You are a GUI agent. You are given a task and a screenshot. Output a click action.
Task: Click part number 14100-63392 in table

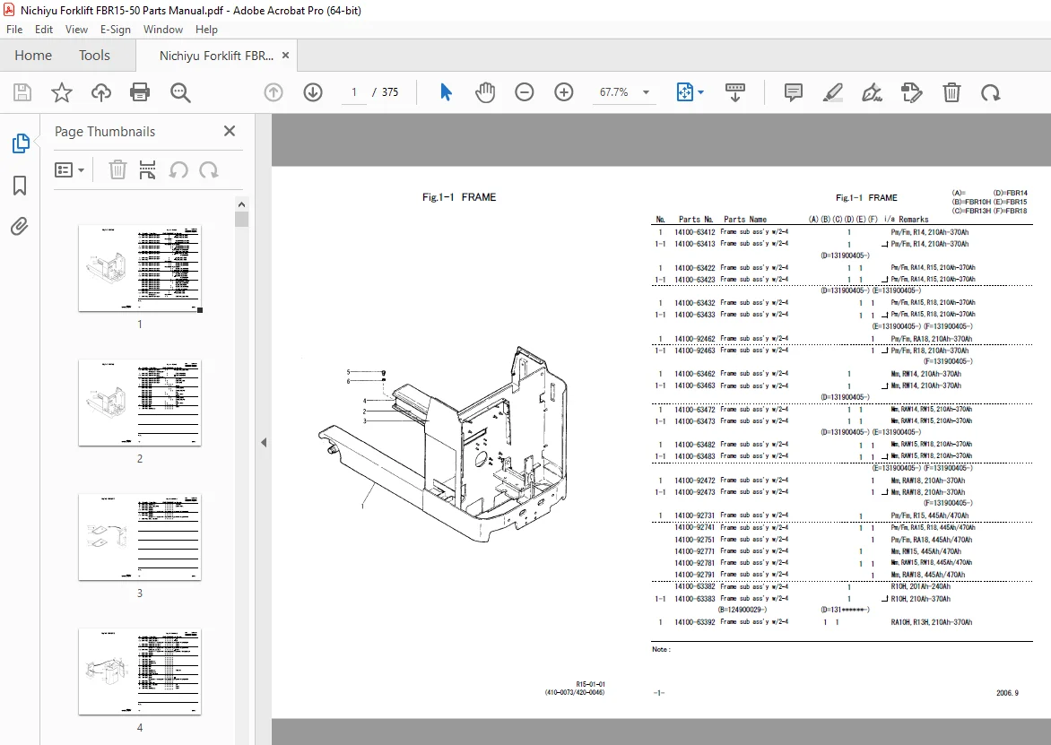[x=694, y=621]
